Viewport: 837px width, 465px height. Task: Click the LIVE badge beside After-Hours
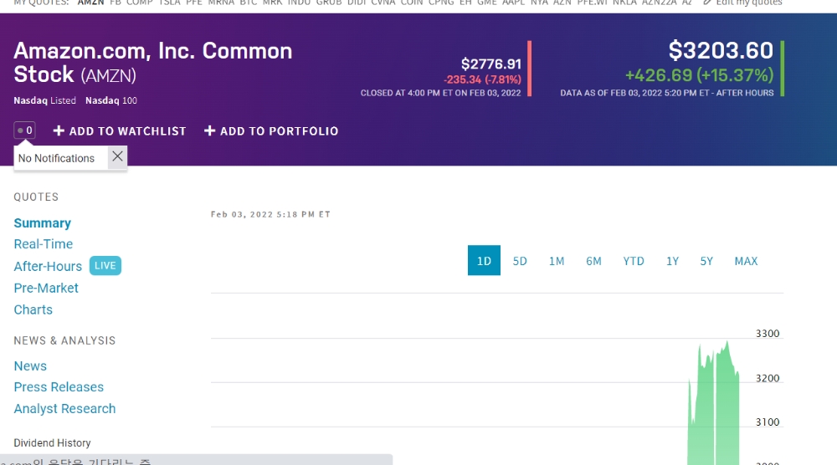click(x=105, y=266)
